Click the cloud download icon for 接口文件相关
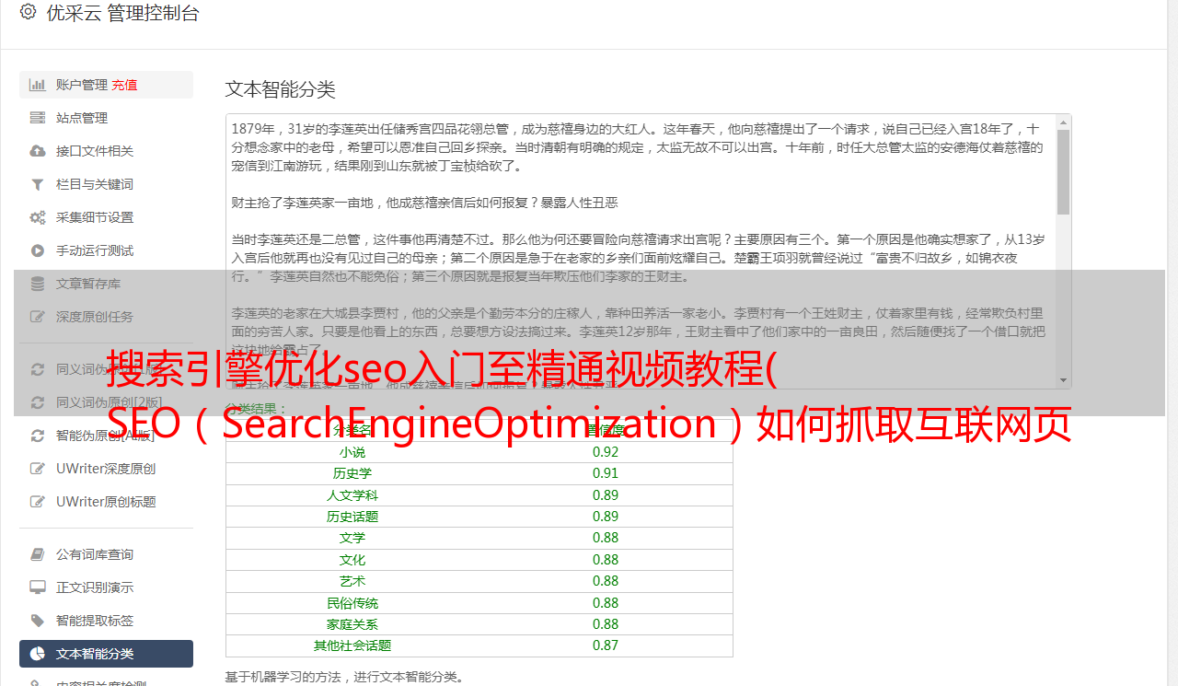Viewport: 1178px width, 686px height. point(37,151)
